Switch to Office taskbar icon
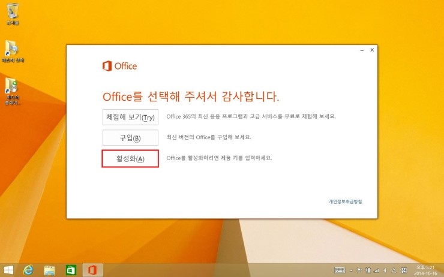 click(x=92, y=270)
